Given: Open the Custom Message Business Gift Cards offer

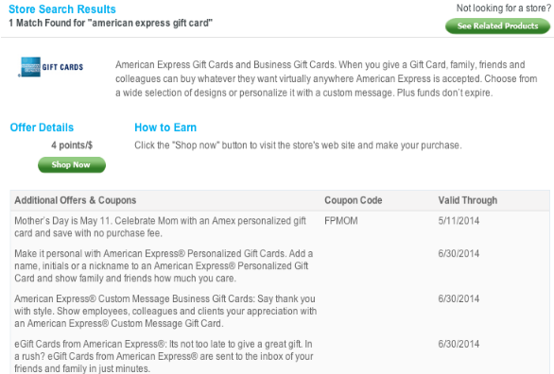Looking at the screenshot, I should pyautogui.click(x=165, y=311).
